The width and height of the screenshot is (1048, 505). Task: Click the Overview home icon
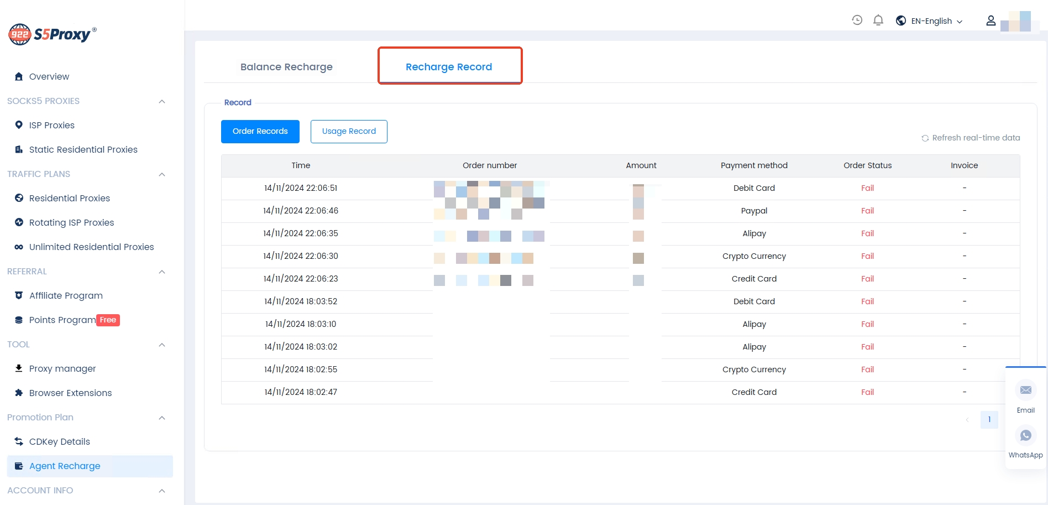coord(19,76)
